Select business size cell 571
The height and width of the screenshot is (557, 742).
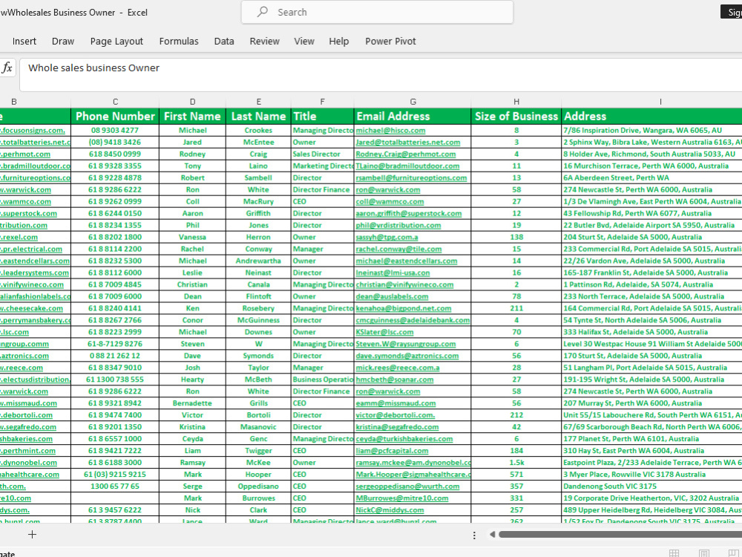(x=516, y=474)
